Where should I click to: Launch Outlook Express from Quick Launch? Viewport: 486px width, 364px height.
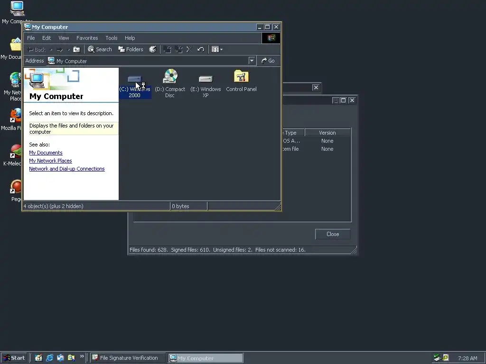(x=60, y=358)
